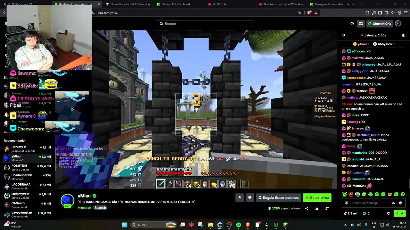
Task: Switch to Stream - Kick Dashboard tab
Action: [x=179, y=4]
